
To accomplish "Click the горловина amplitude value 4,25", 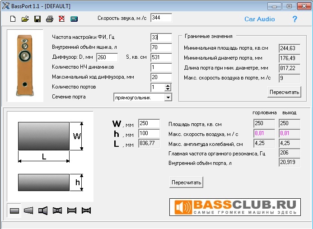I will [264, 143].
